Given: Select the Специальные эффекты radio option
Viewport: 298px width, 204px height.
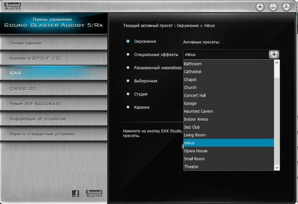Looking at the screenshot, I should (128, 55).
